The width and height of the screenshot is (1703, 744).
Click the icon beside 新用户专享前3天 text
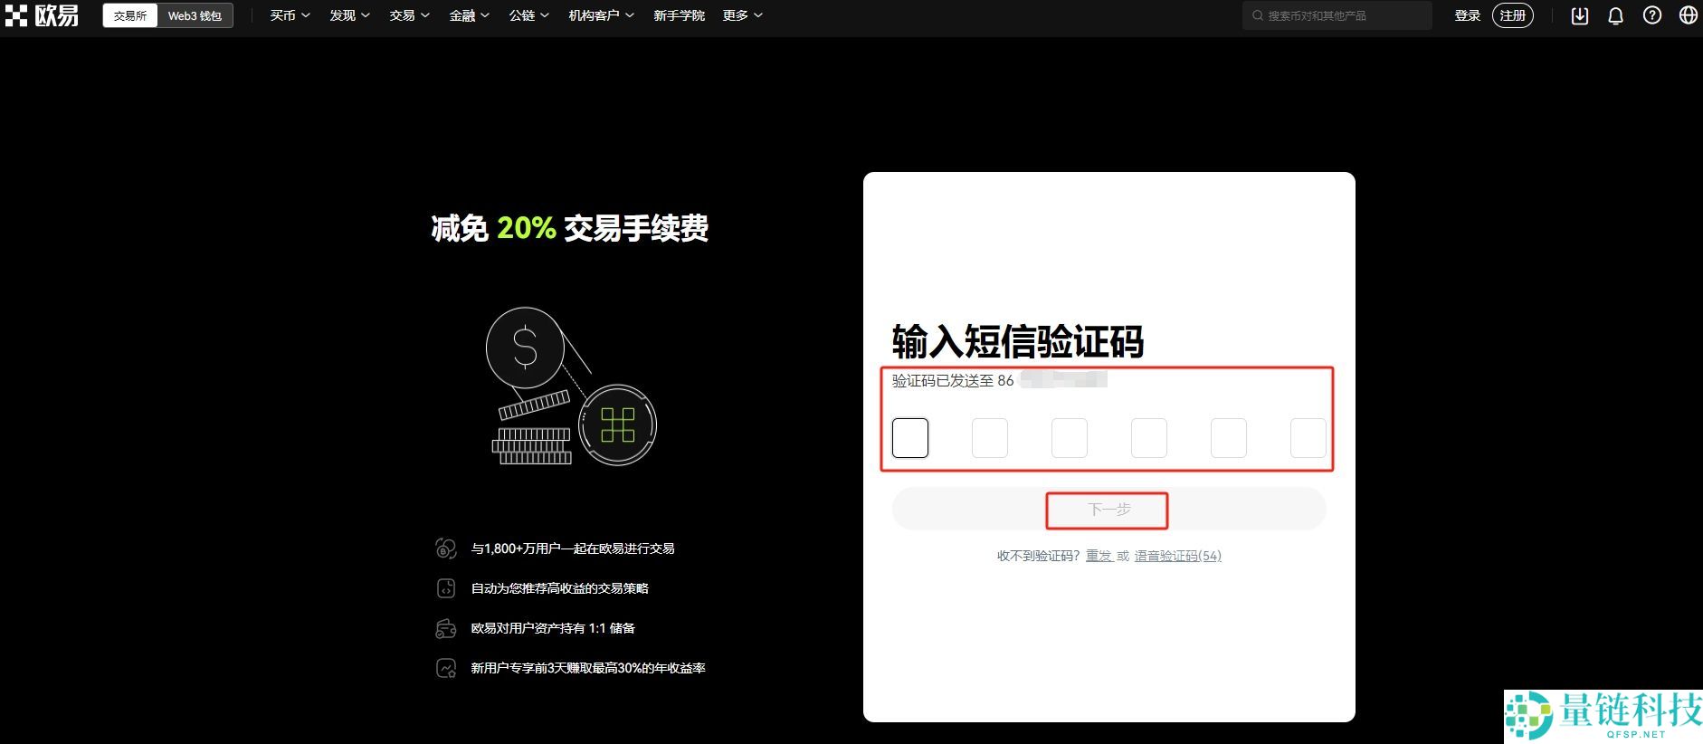tap(446, 668)
